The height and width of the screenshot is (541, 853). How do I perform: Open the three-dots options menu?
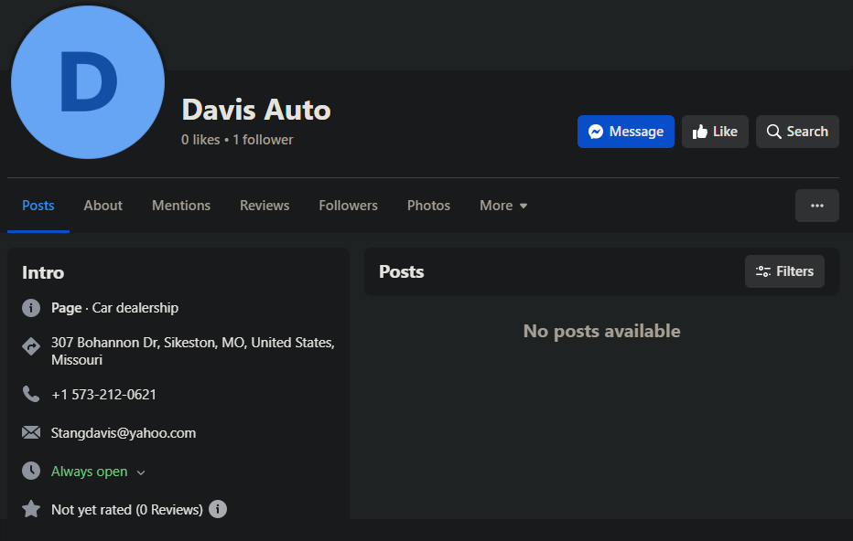[816, 206]
